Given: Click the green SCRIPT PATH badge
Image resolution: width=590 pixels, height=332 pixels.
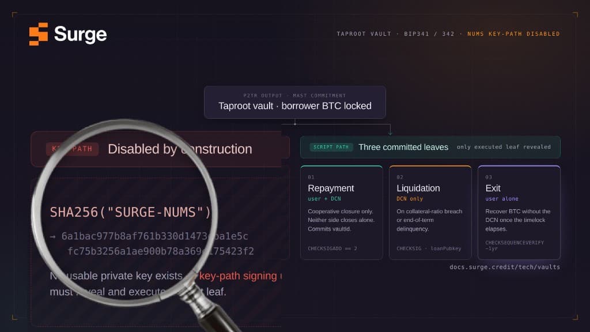Looking at the screenshot, I should point(331,147).
